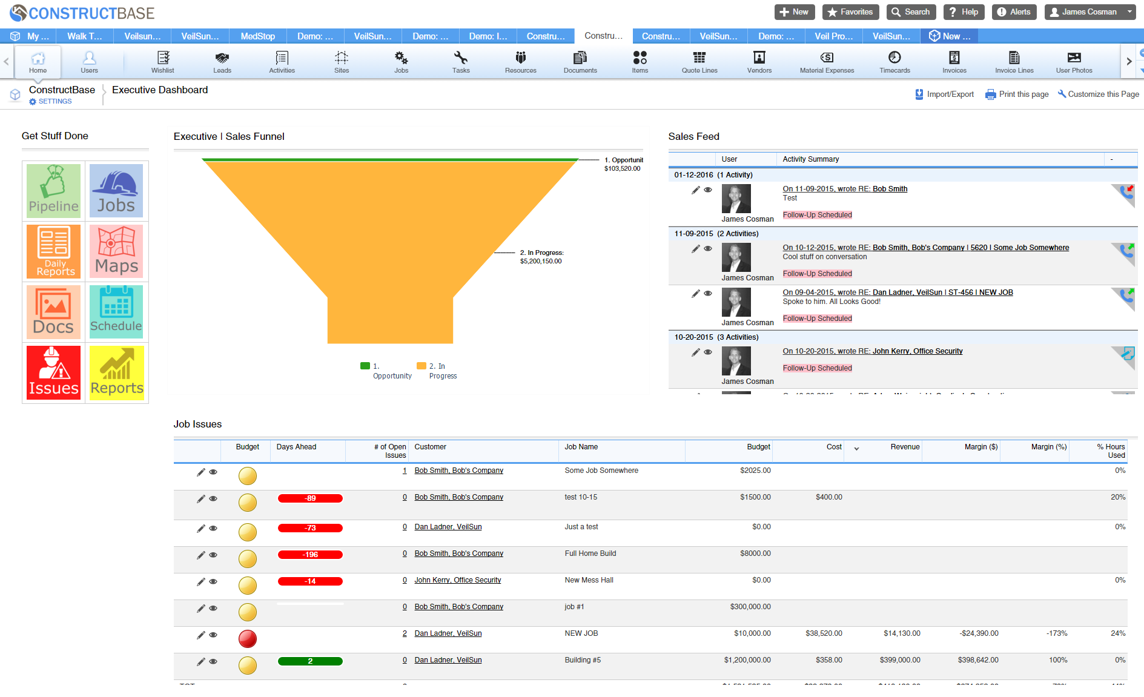This screenshot has height=697, width=1144.
Task: Select the Timecards toolbar icon
Action: tap(894, 61)
